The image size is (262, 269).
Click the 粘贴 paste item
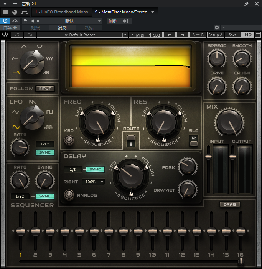[x=89, y=27]
